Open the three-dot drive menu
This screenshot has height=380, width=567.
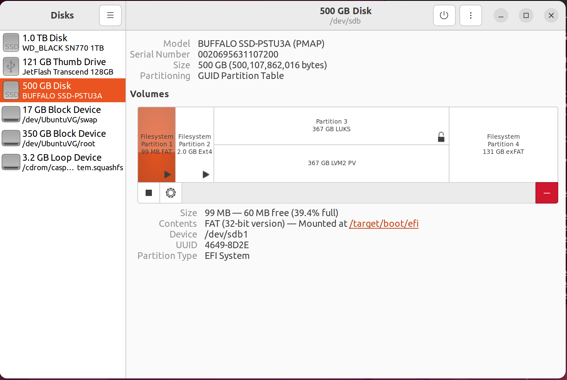point(470,15)
